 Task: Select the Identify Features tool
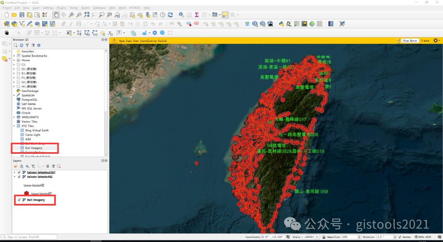(181, 15)
